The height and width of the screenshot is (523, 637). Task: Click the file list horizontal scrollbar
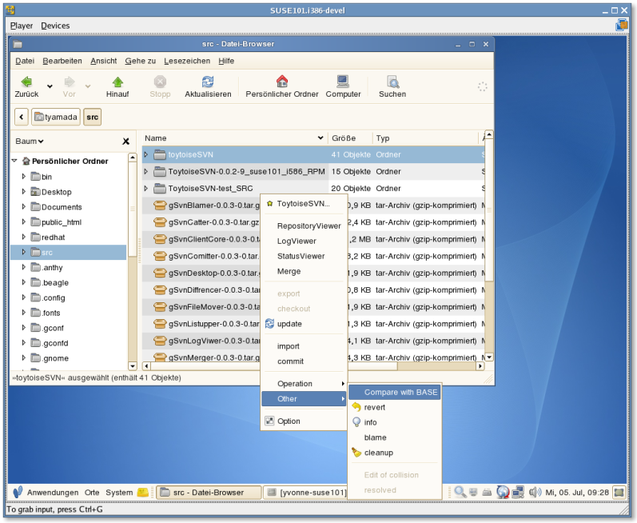(x=312, y=366)
